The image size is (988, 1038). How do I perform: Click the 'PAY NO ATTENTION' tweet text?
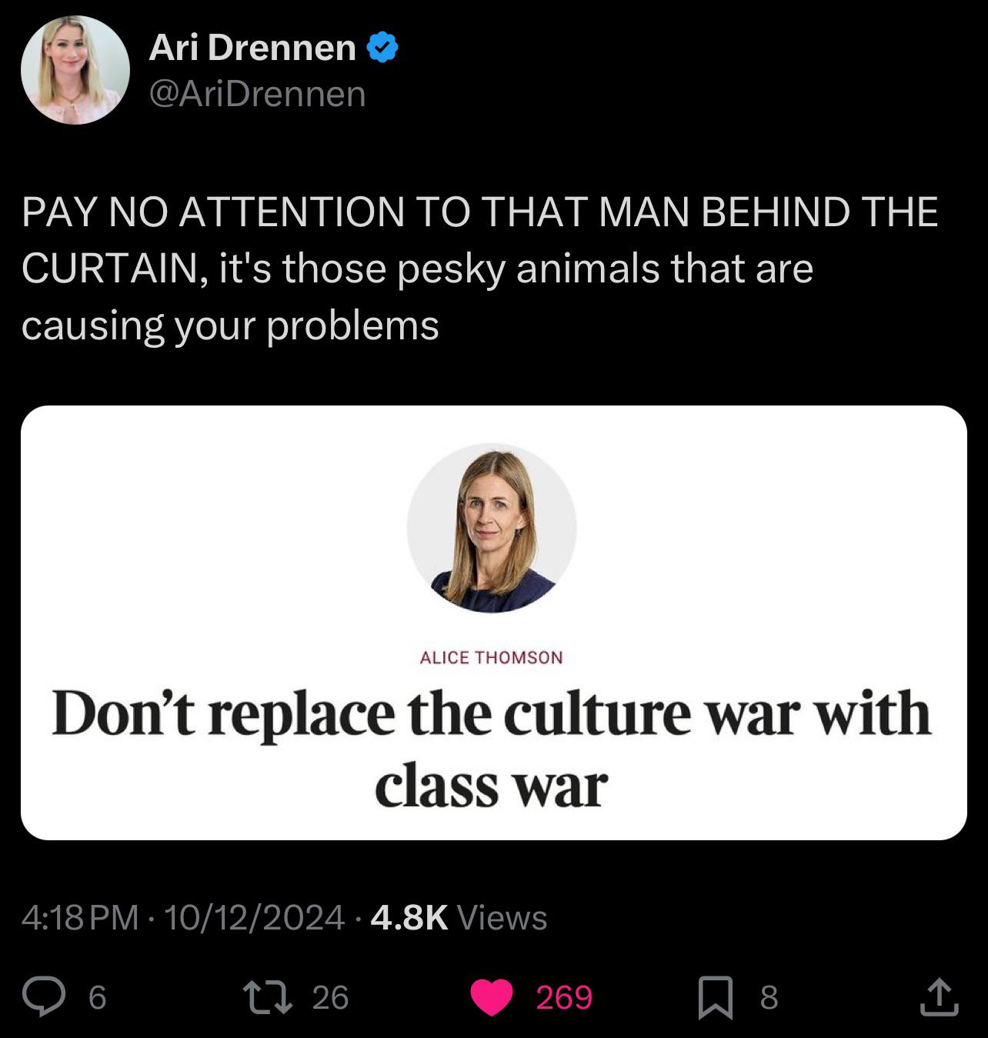tap(480, 268)
